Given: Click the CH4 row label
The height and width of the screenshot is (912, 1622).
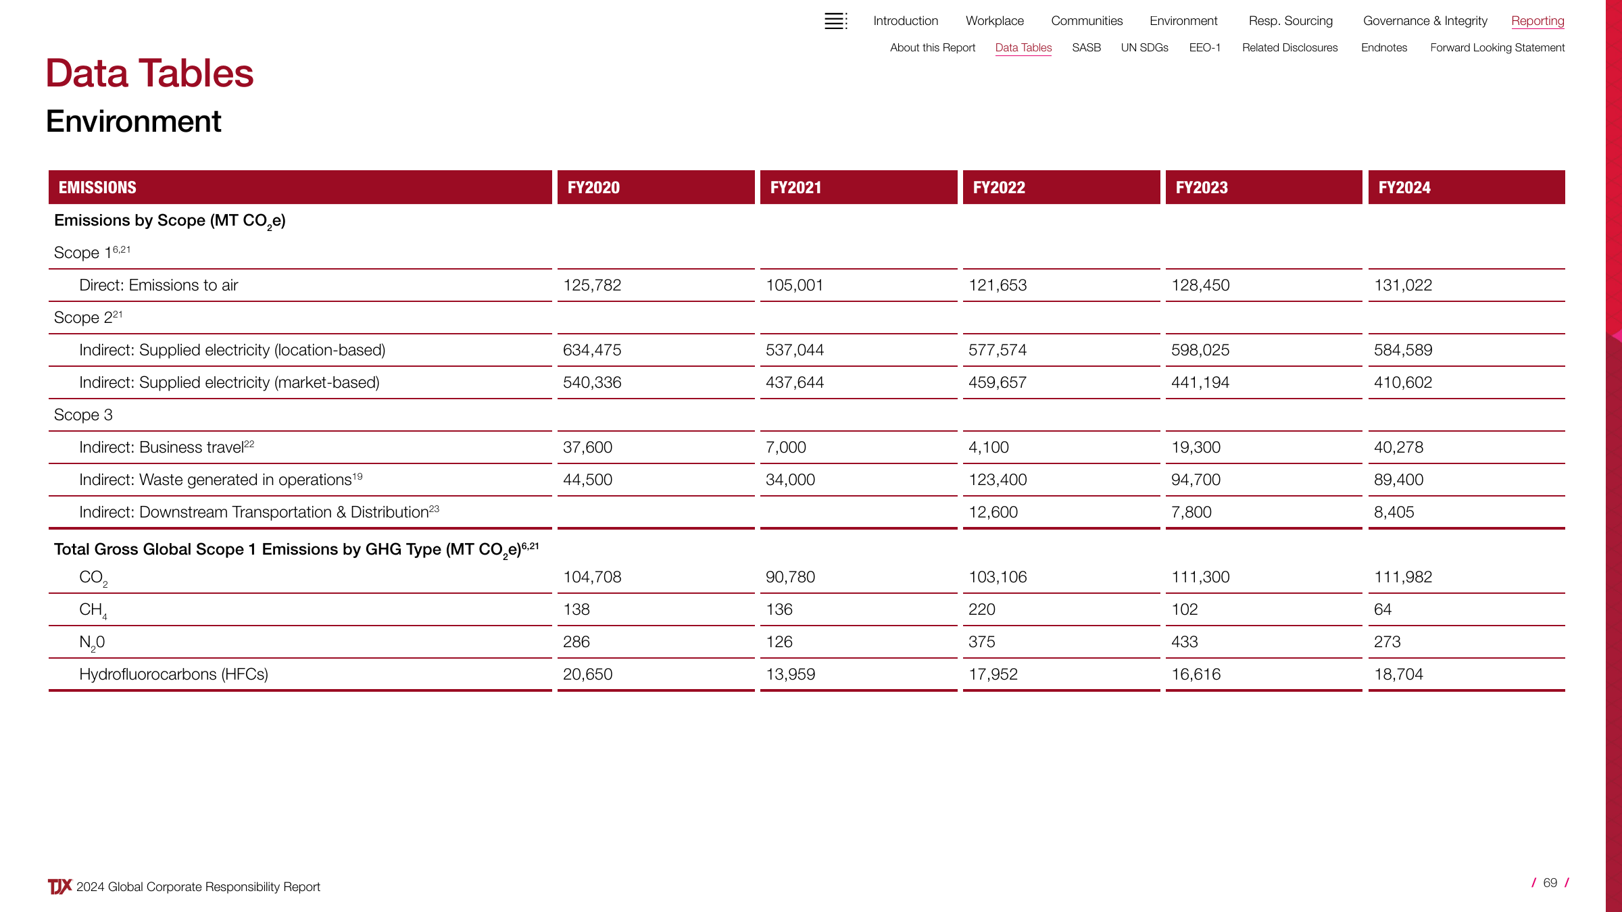Looking at the screenshot, I should tap(93, 610).
